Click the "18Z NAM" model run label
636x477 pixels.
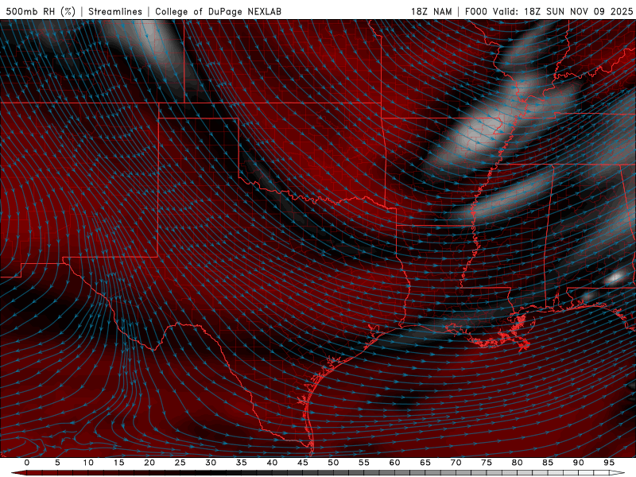click(x=432, y=11)
